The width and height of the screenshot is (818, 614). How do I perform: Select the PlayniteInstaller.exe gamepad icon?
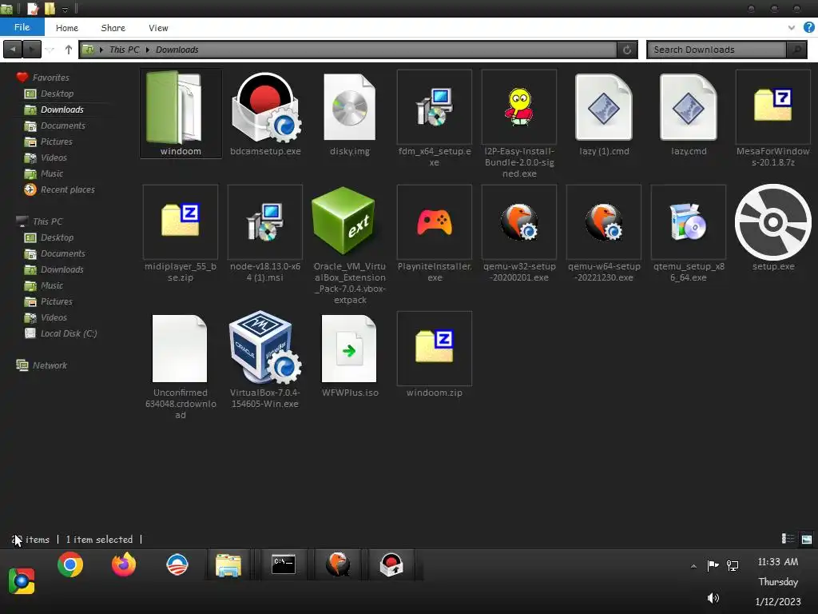[435, 222]
